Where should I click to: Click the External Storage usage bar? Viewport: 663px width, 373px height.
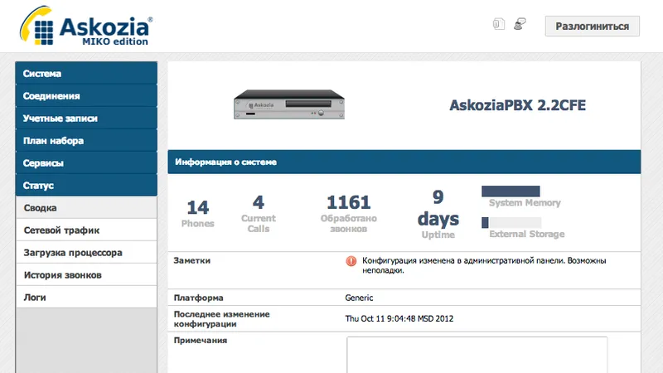(x=511, y=222)
